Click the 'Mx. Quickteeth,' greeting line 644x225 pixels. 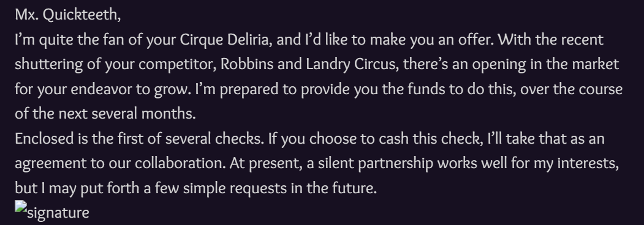tap(68, 15)
